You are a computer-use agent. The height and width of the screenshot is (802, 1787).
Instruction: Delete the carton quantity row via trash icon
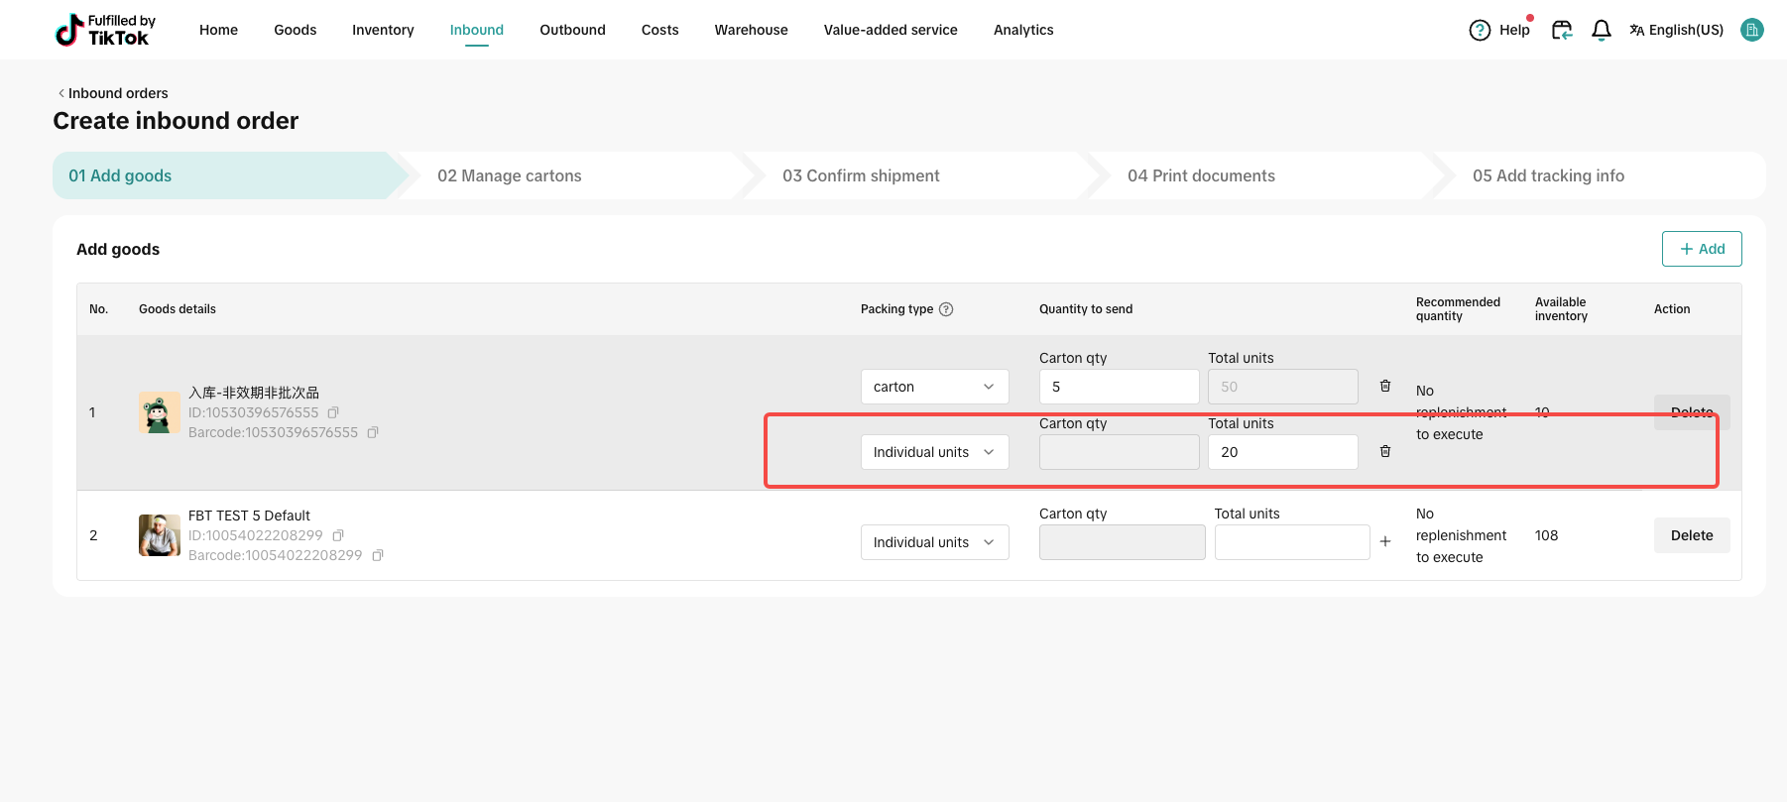[x=1385, y=386]
